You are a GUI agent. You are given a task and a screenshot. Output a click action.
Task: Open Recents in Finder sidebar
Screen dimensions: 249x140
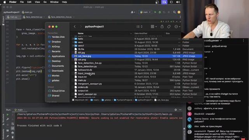click(54, 51)
